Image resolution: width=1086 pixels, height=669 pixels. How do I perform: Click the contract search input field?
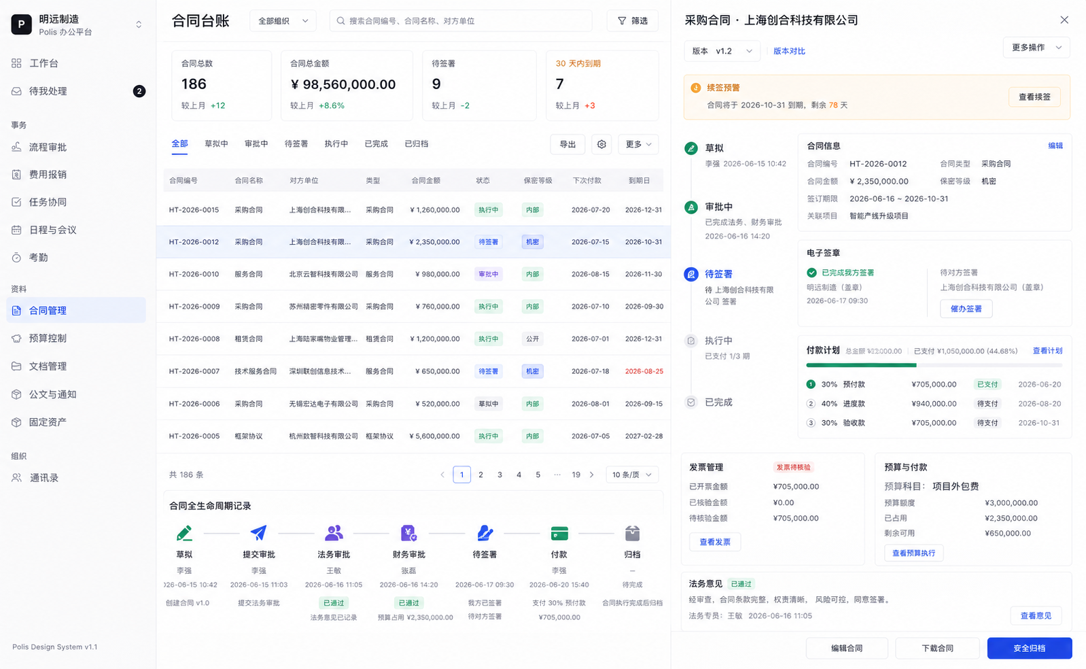[x=461, y=21]
